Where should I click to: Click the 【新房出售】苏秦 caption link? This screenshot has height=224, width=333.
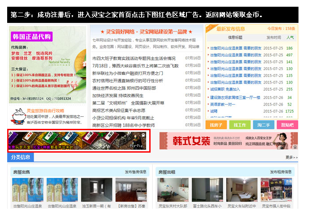click(131, 206)
